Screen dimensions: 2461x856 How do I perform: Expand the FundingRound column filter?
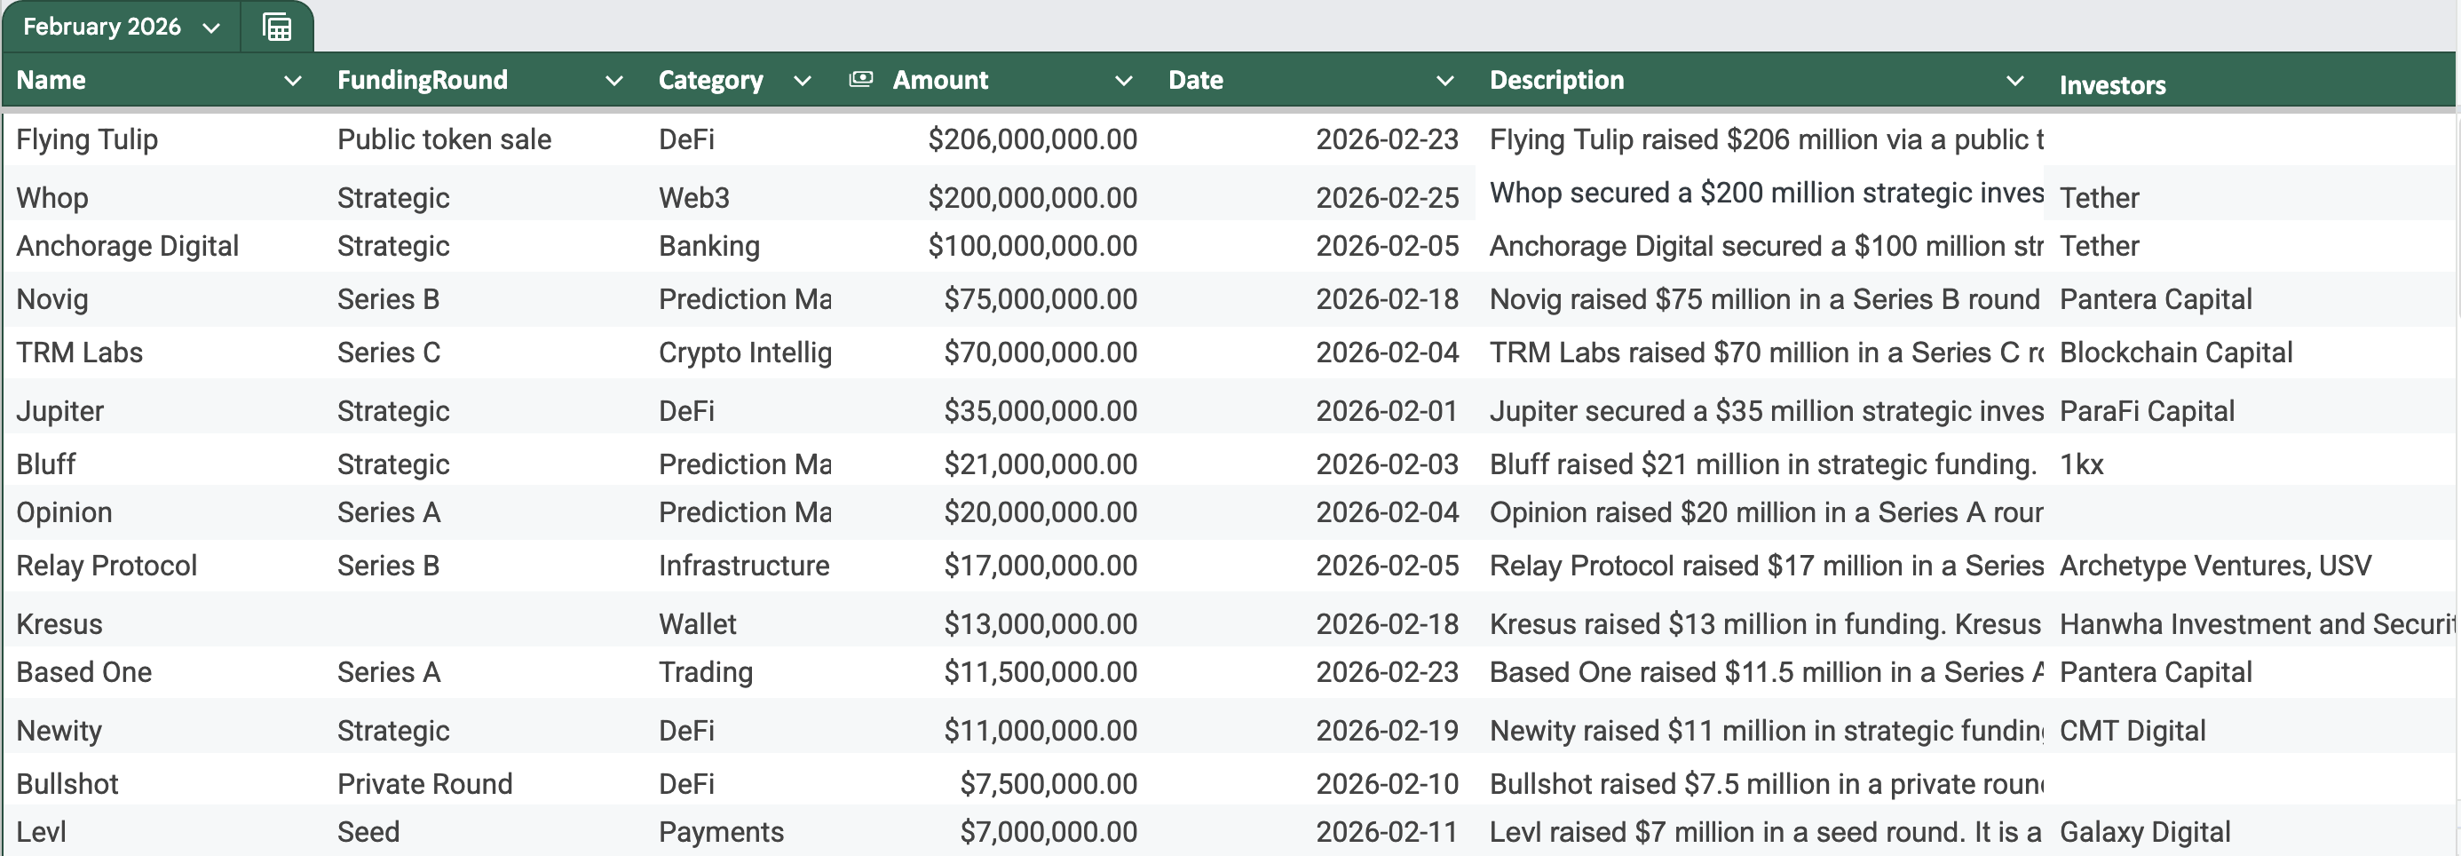click(614, 81)
